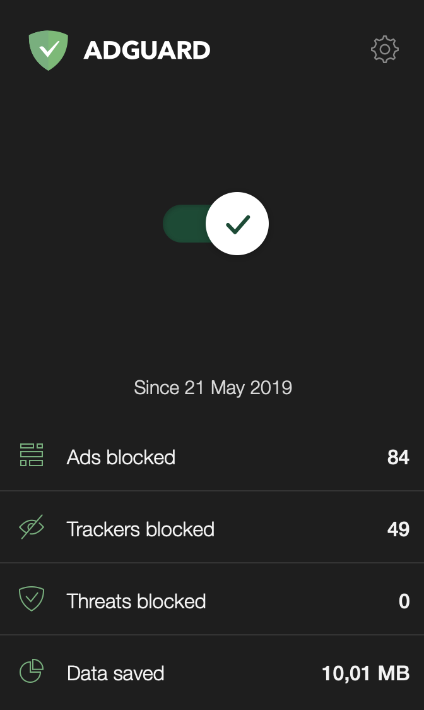Open settings via the gear icon
Screen dimensions: 424x710
click(x=384, y=49)
